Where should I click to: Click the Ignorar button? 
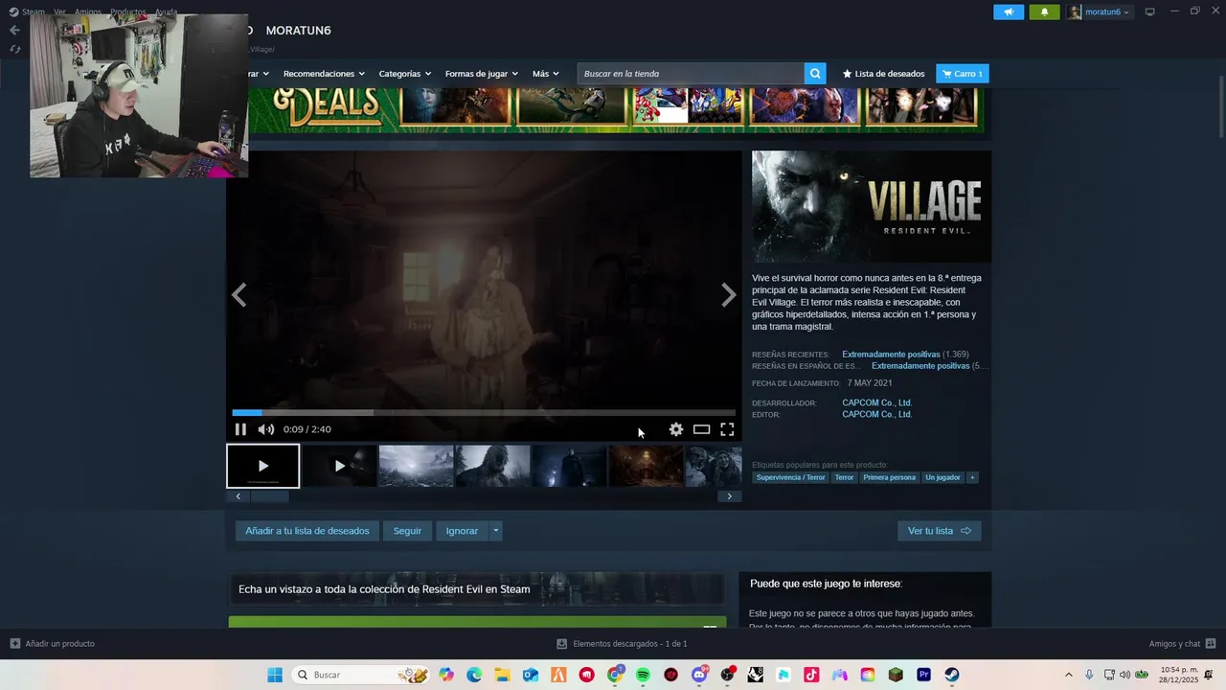(462, 531)
